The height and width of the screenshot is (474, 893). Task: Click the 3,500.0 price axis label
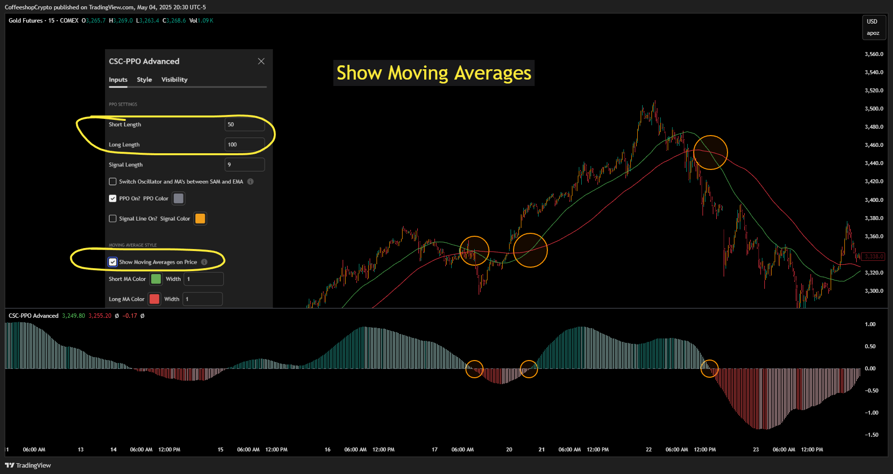point(874,109)
